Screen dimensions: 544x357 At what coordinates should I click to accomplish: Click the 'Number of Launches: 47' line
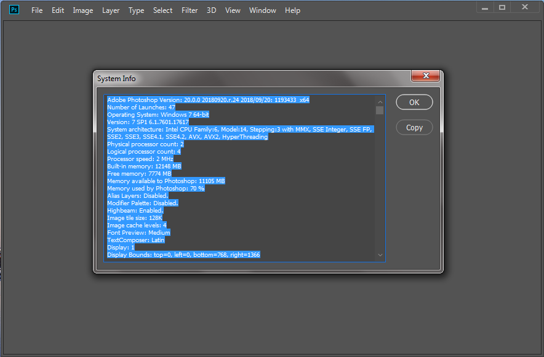tap(141, 108)
